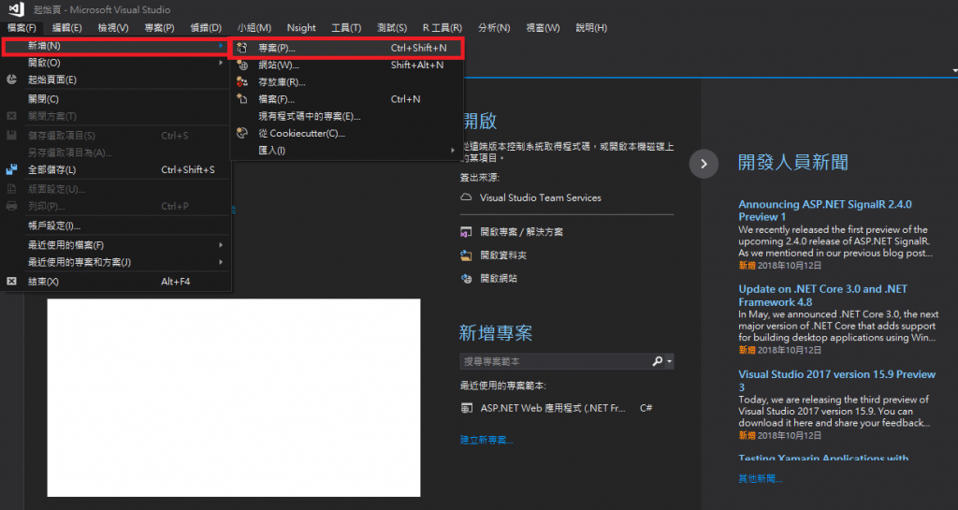The width and height of the screenshot is (958, 510).
Task: Click Visual Studio Team Services checkout link
Action: [x=541, y=197]
